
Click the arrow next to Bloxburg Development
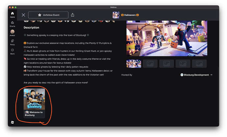click(211, 75)
